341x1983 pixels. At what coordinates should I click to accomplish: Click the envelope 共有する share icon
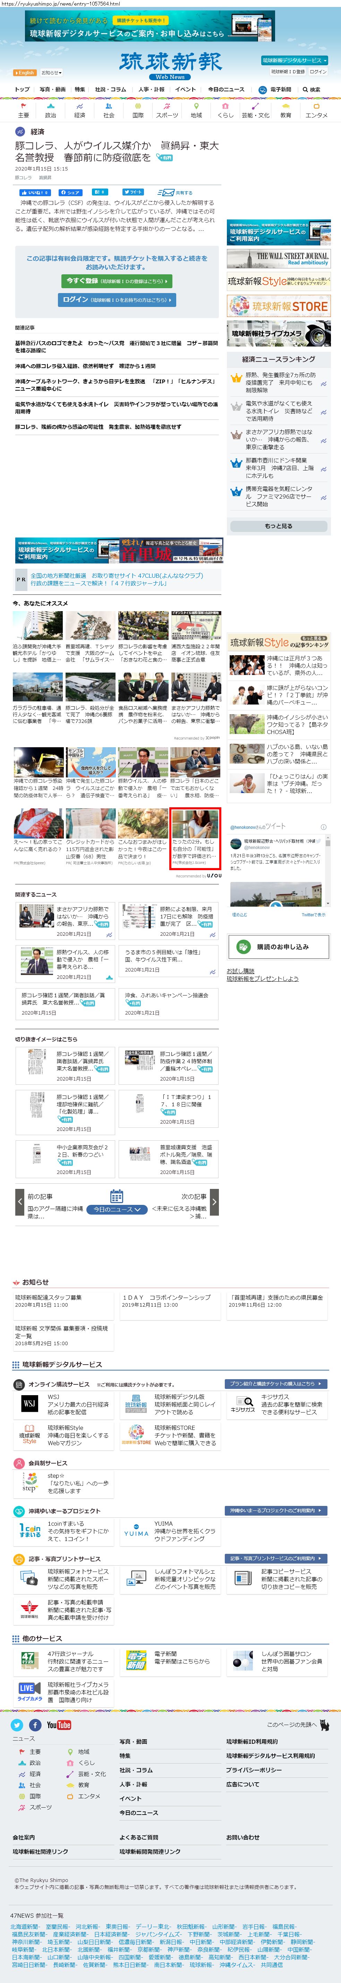tap(175, 192)
